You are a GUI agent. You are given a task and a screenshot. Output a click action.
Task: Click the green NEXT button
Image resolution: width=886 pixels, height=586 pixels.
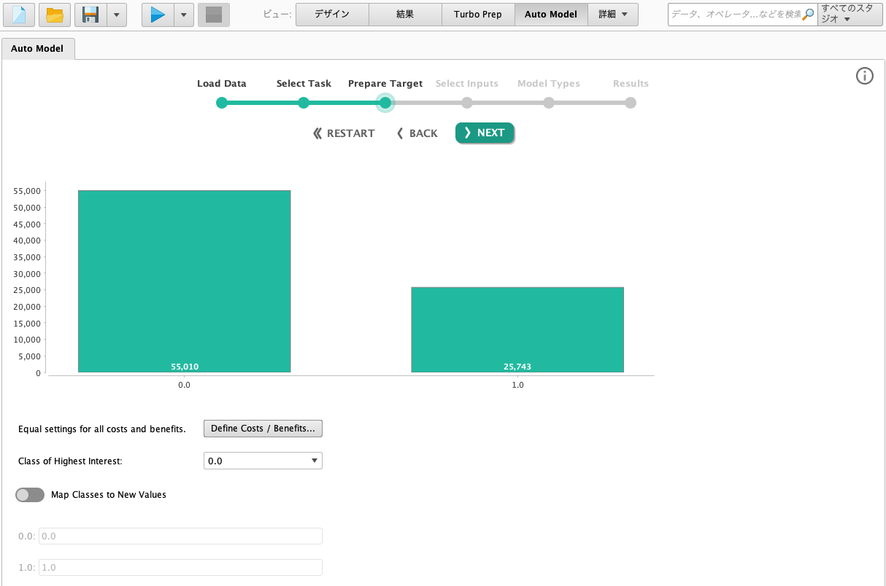pos(485,133)
